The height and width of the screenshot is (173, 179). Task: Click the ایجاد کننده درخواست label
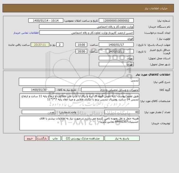point(157,33)
